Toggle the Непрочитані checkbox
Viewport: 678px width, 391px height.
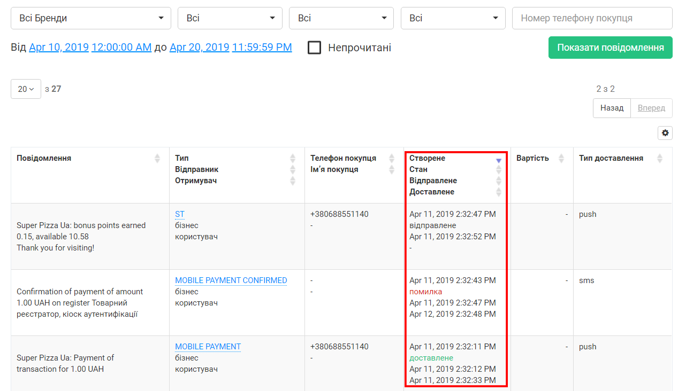point(315,48)
